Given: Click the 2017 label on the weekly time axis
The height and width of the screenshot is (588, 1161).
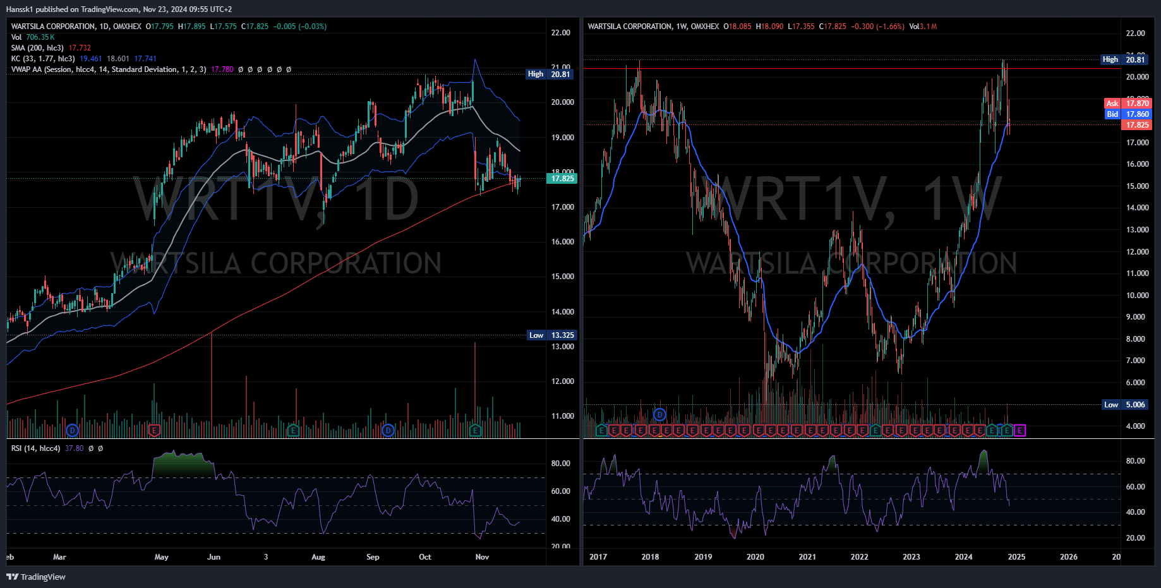Looking at the screenshot, I should point(598,557).
